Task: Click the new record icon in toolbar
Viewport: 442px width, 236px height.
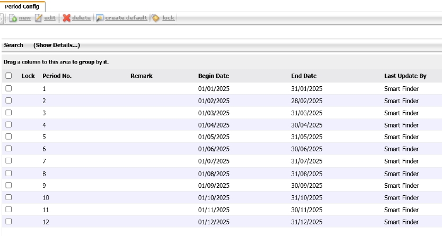Action: 13,18
